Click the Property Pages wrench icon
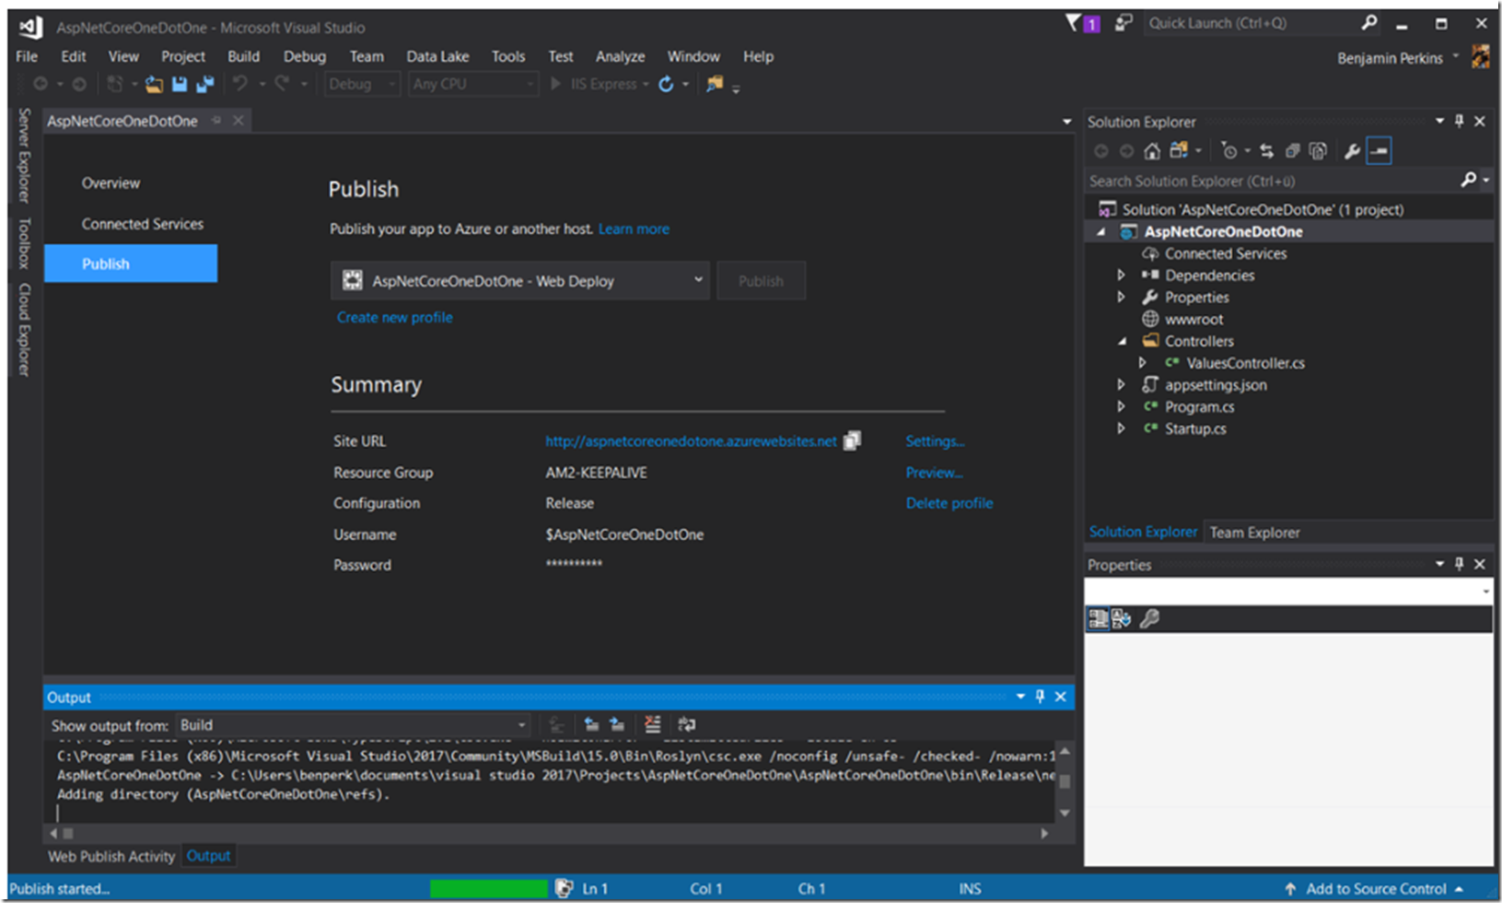The height and width of the screenshot is (903, 1502). click(1149, 618)
